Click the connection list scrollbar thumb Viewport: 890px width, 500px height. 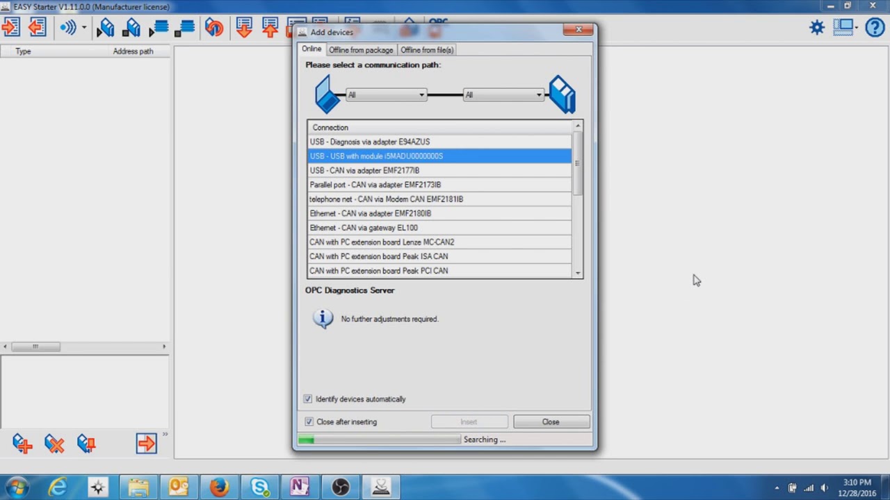(x=578, y=163)
